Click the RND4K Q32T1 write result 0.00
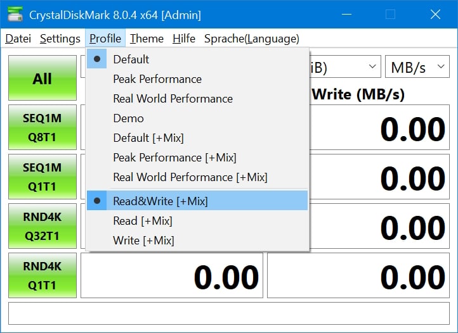Image resolution: width=458 pixels, height=333 pixels. (x=379, y=226)
